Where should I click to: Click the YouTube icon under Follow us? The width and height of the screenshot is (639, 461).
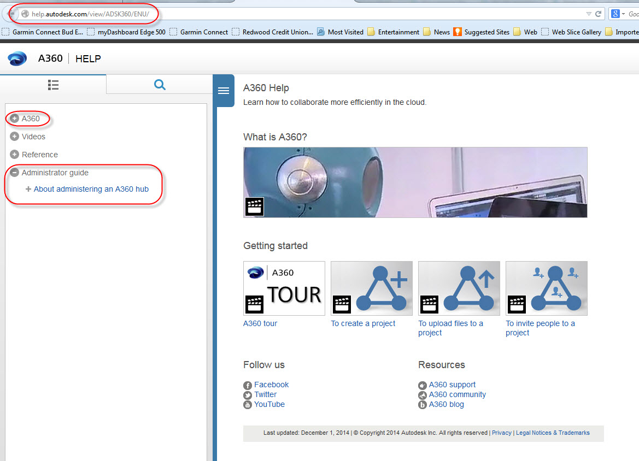click(247, 404)
